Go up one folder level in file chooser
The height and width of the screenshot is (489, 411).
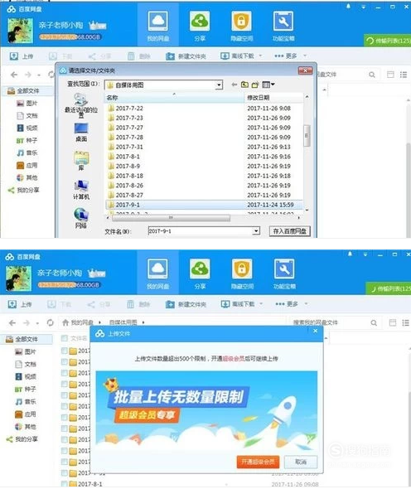(244, 85)
